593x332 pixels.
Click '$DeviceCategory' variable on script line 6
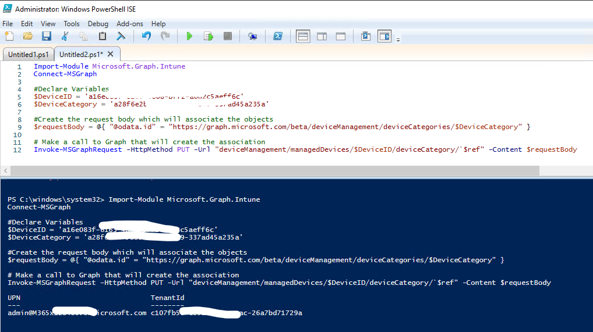65,104
